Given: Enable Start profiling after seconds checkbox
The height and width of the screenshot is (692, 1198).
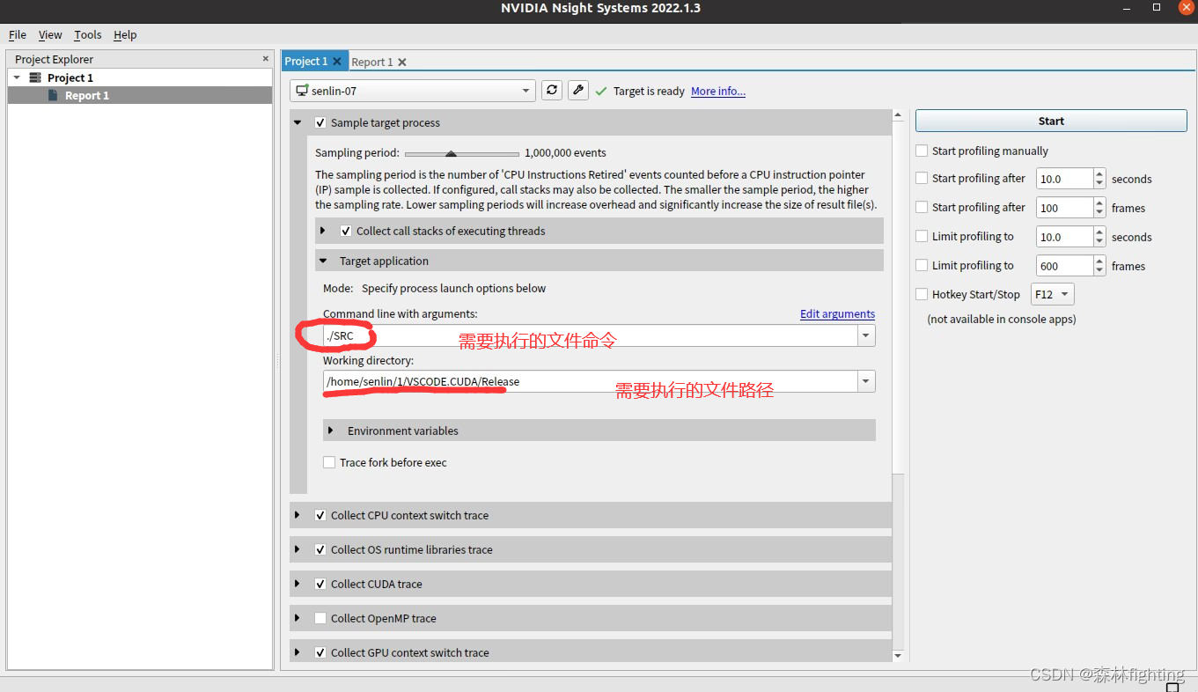Looking at the screenshot, I should [922, 178].
